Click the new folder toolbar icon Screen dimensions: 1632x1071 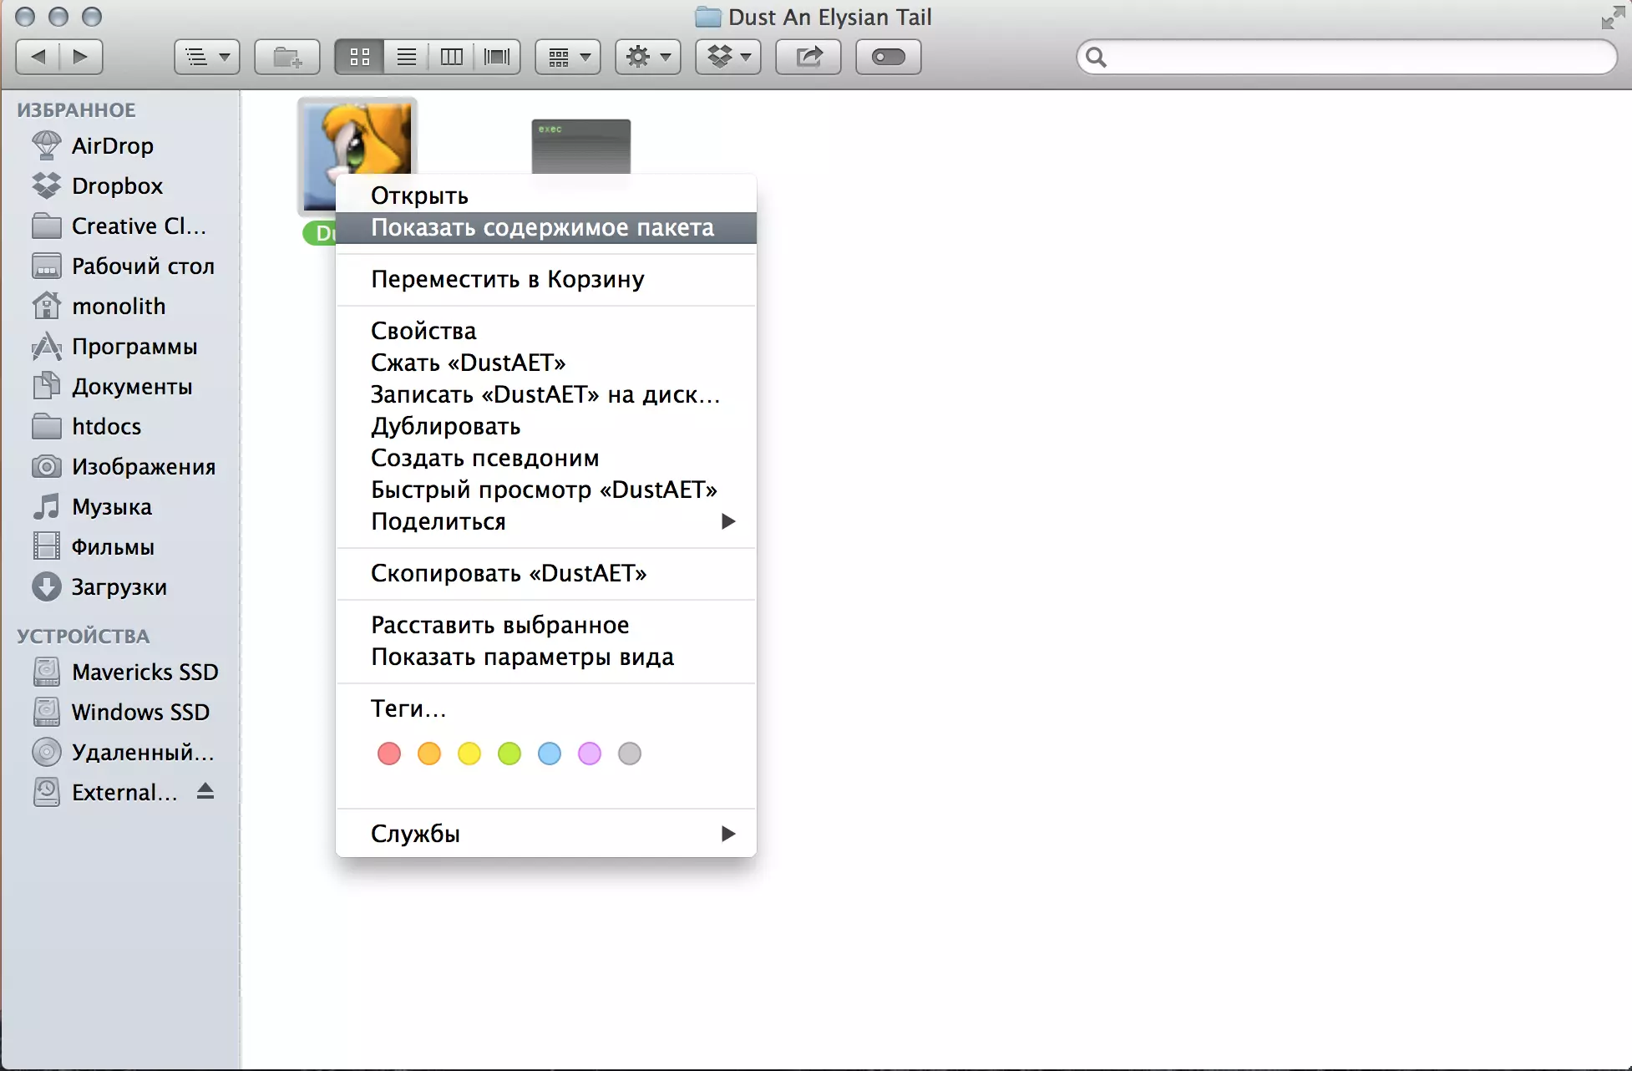(x=287, y=57)
